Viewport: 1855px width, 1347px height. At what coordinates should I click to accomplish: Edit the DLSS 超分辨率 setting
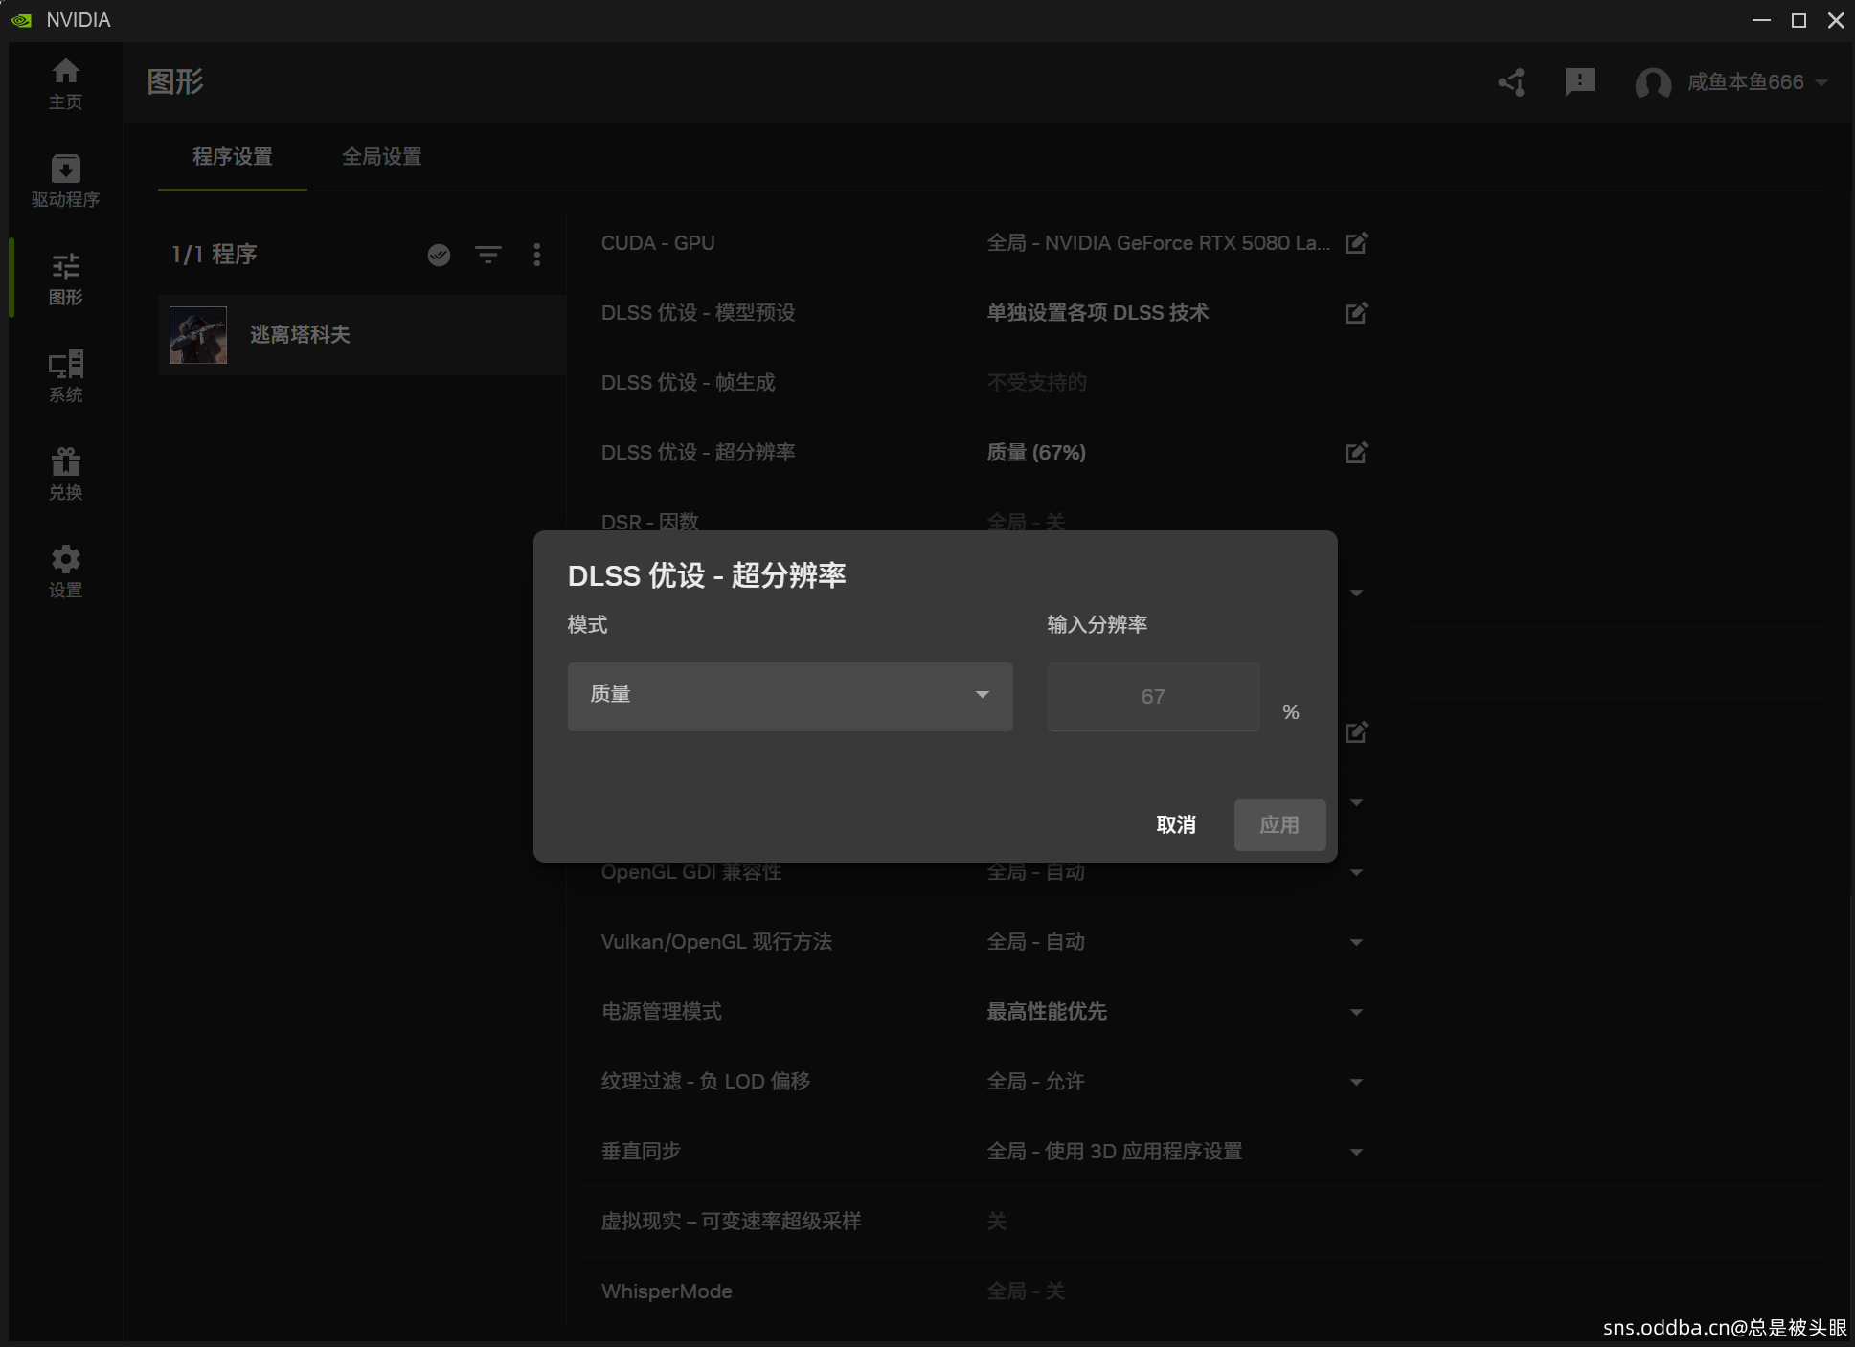(1356, 453)
